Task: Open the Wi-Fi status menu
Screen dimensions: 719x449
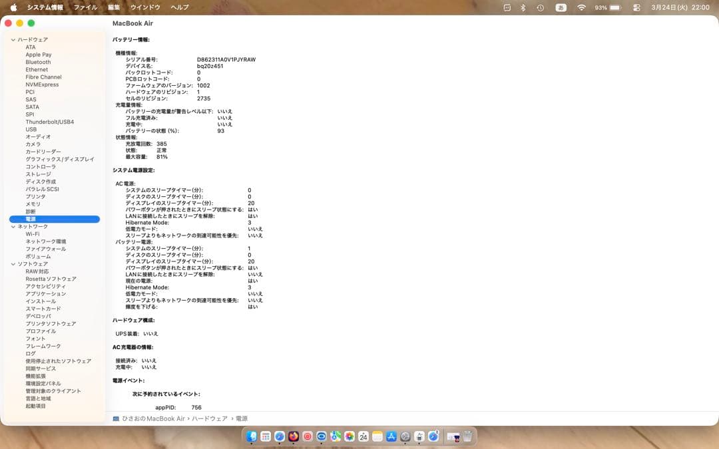Action: (x=581, y=8)
